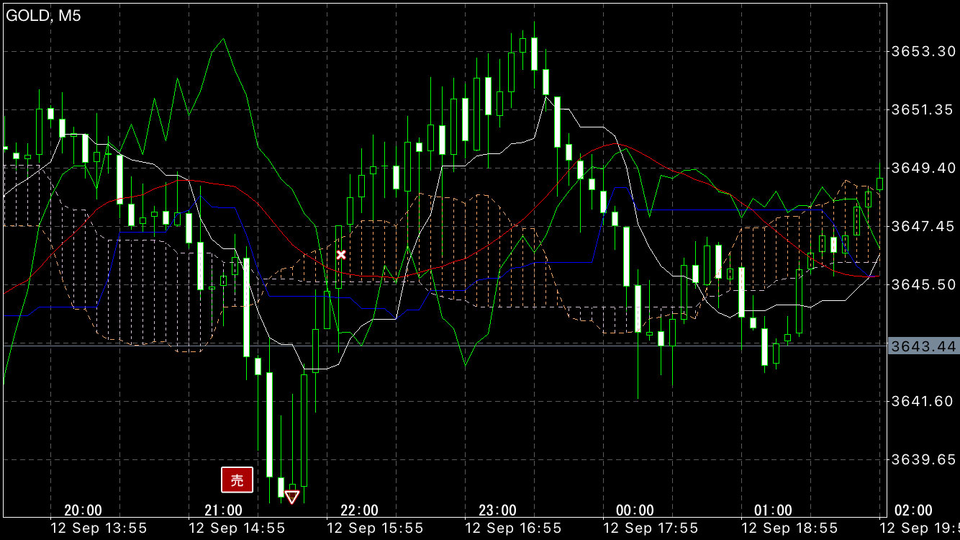
Task: Click the 00:00 time label
Action: pyautogui.click(x=635, y=510)
